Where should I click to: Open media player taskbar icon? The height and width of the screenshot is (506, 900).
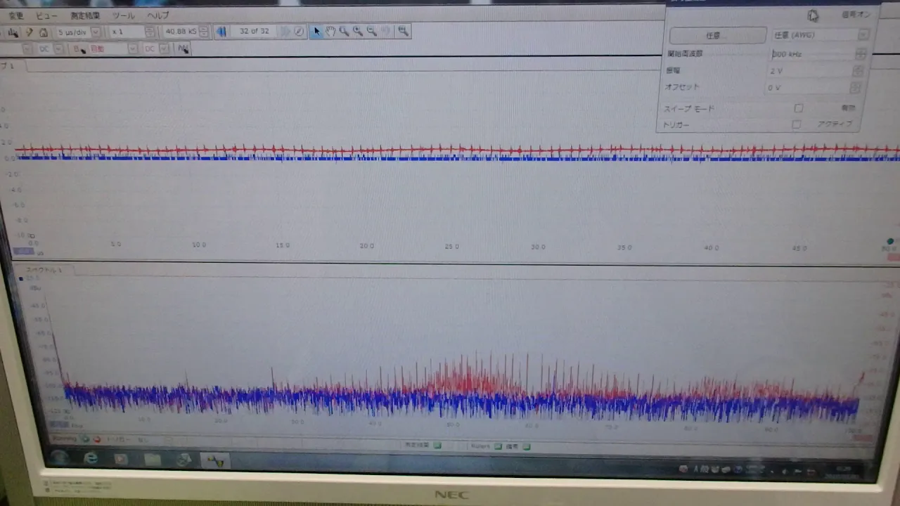coord(121,460)
